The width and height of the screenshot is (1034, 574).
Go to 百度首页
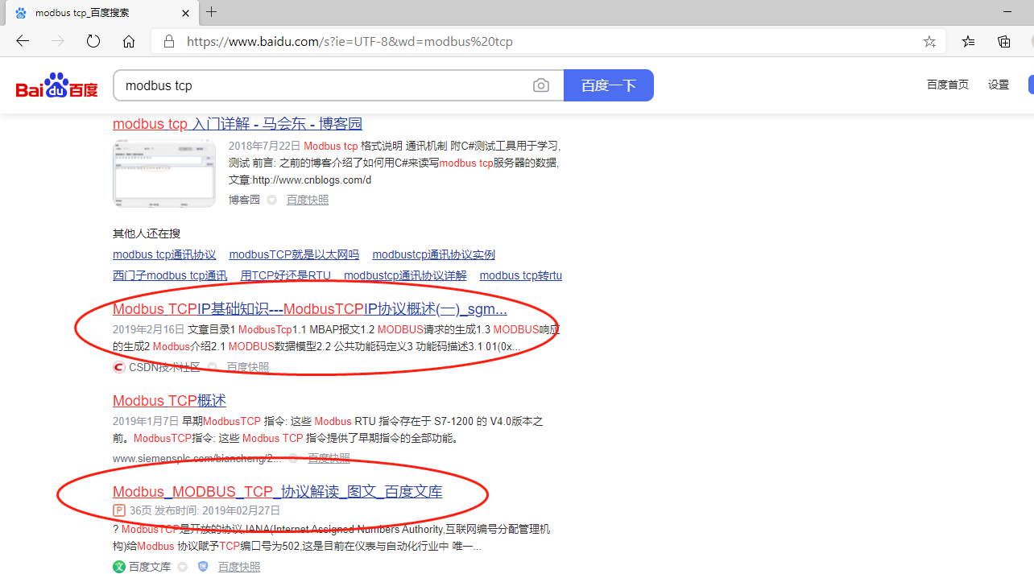(x=948, y=85)
